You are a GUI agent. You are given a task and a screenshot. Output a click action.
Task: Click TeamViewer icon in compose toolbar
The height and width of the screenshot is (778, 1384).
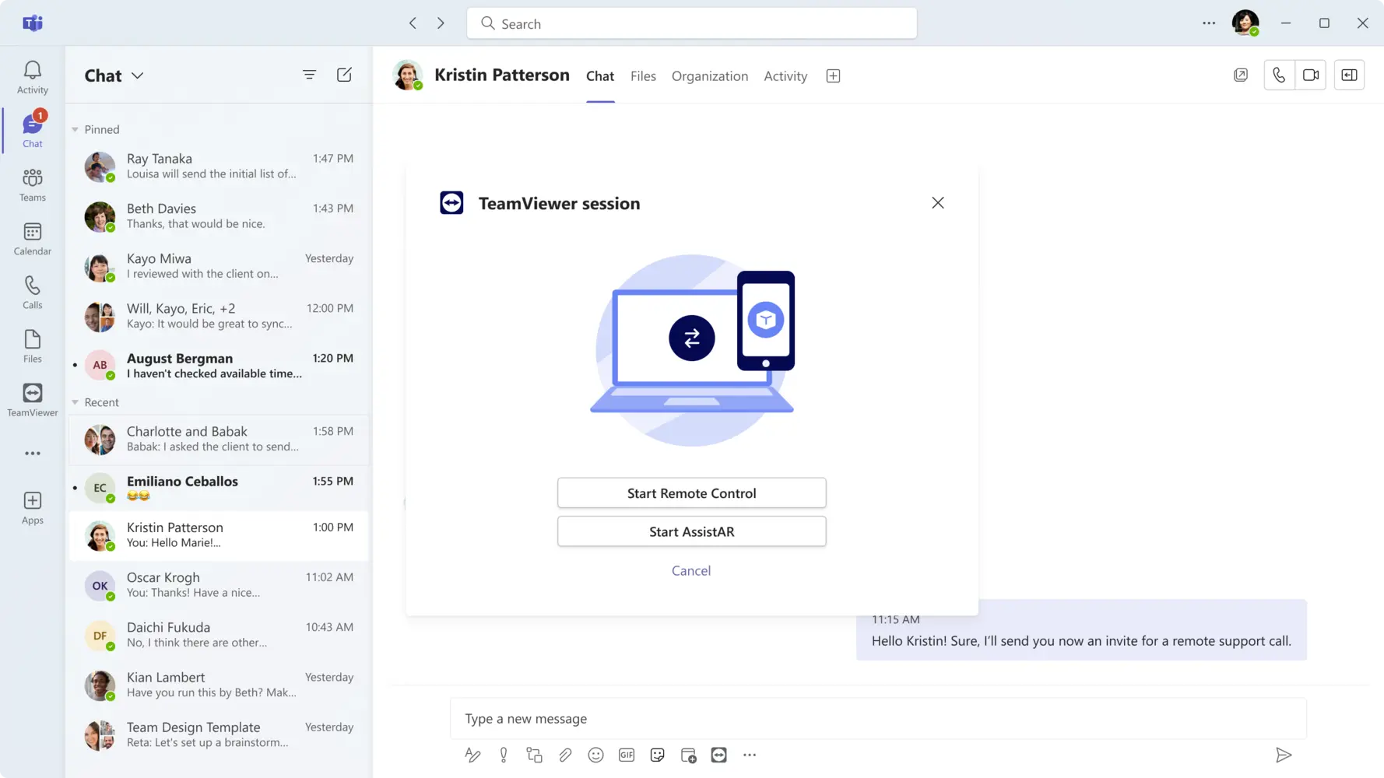click(718, 755)
